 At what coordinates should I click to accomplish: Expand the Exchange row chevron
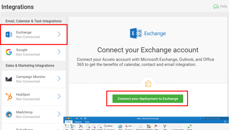[59, 34]
